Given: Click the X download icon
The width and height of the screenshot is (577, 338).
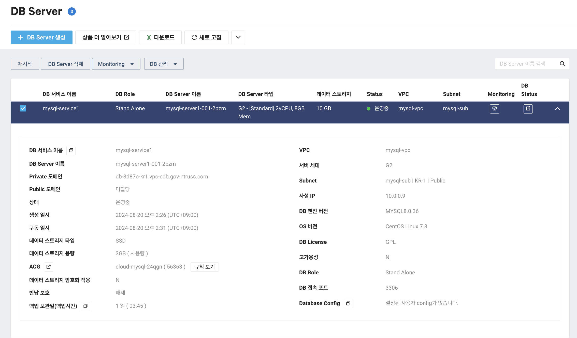Looking at the screenshot, I should pos(149,37).
